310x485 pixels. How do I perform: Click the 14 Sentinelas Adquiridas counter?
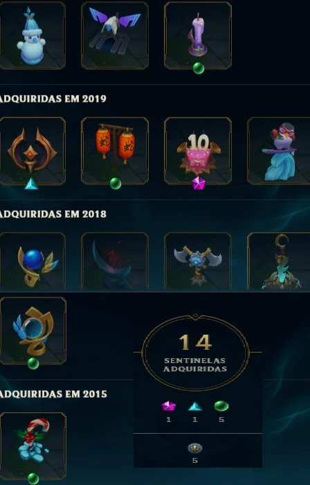pos(195,353)
